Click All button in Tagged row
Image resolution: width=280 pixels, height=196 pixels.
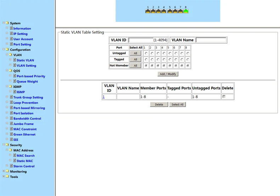tap(135, 60)
